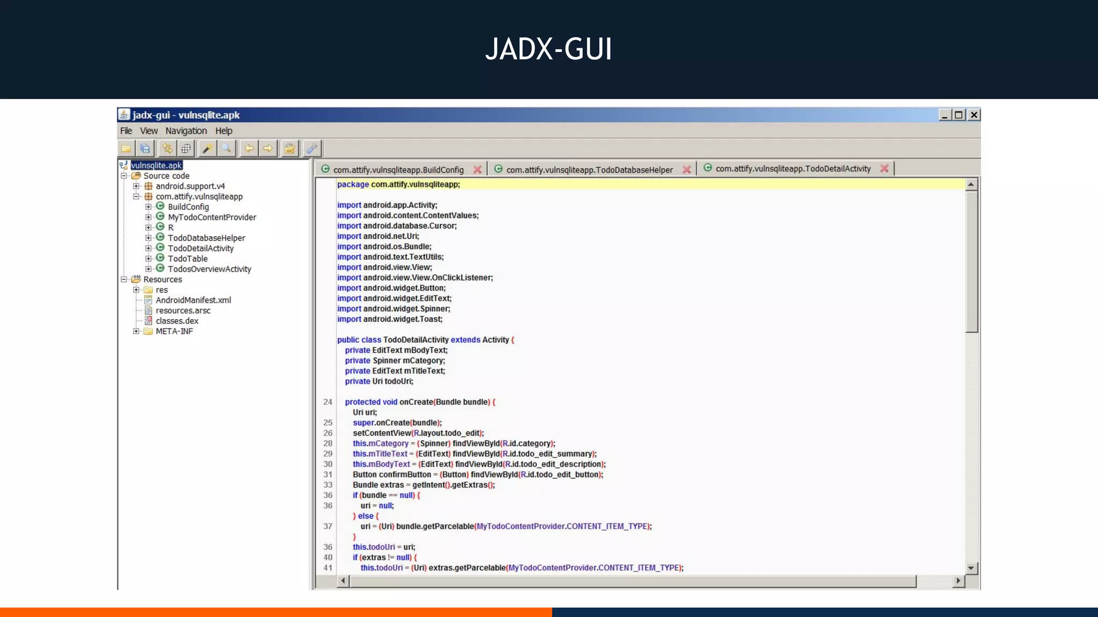
Task: Open preferences with the wrench icon
Action: tap(311, 148)
